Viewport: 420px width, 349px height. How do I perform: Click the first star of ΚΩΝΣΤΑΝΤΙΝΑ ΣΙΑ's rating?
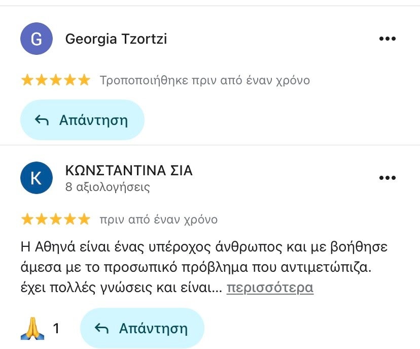(27, 219)
